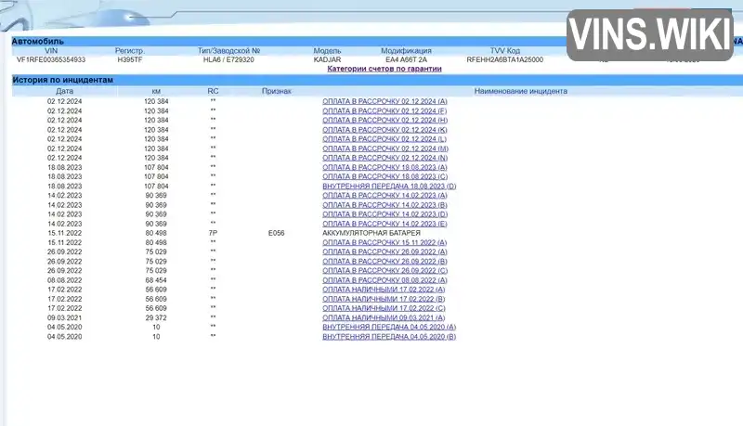Click the Наименование инцидента column header
The height and width of the screenshot is (426, 743).
tap(521, 91)
